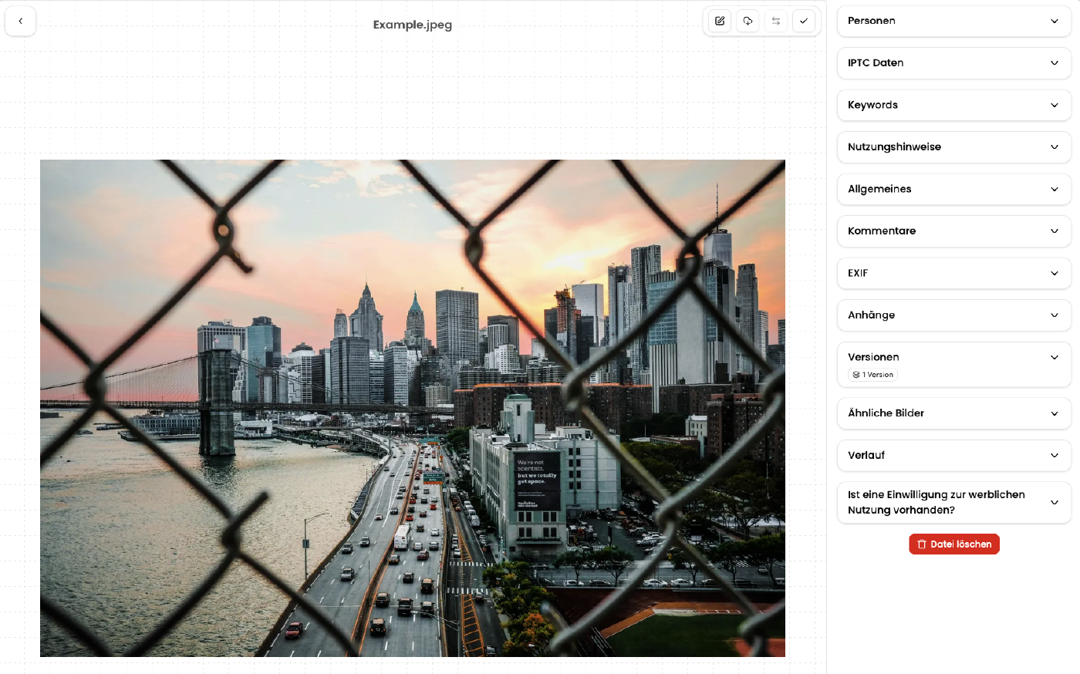
Task: Click the checkmark icon in toolbar
Action: [x=804, y=21]
